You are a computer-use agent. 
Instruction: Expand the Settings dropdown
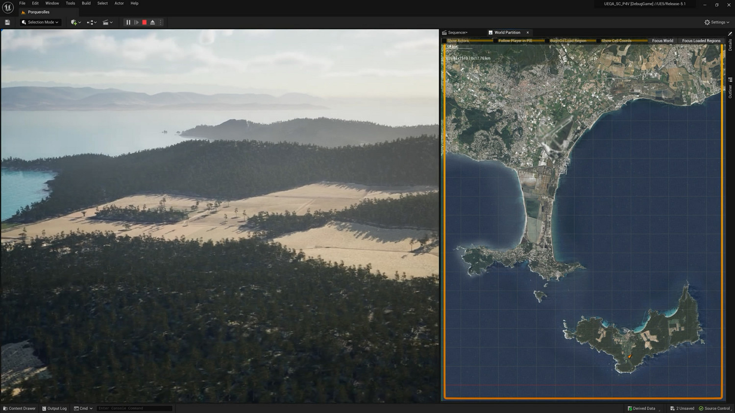pos(717,23)
